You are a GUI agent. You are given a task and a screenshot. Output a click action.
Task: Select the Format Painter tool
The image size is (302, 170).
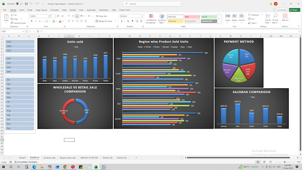click(x=18, y=23)
